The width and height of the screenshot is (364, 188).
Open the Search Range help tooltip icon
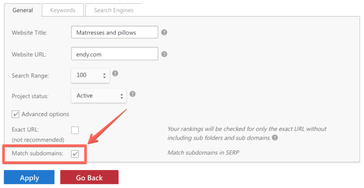pos(115,74)
